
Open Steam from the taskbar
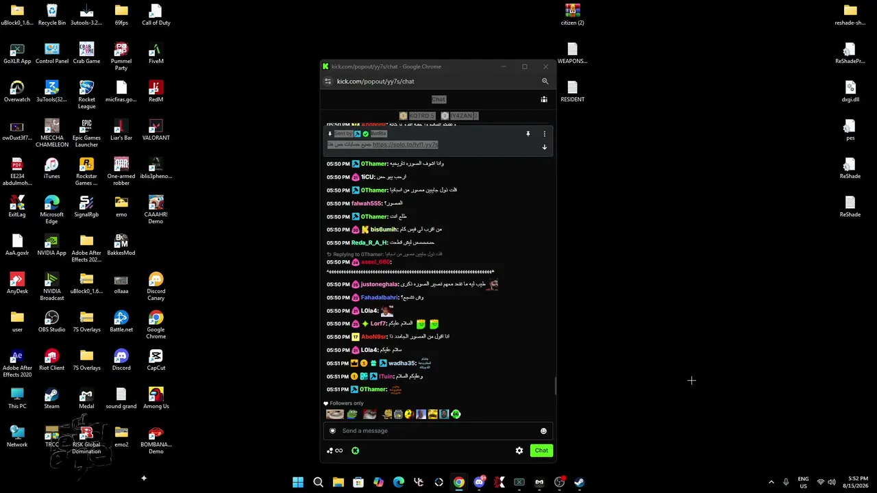coord(580,482)
